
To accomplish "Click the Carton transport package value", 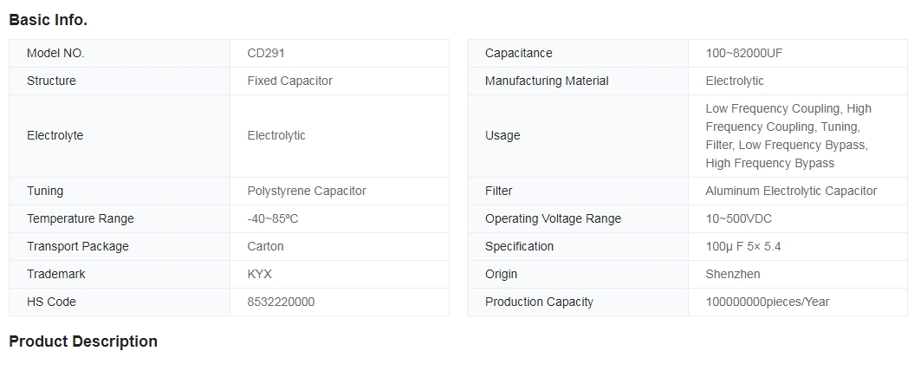I will tap(265, 246).
